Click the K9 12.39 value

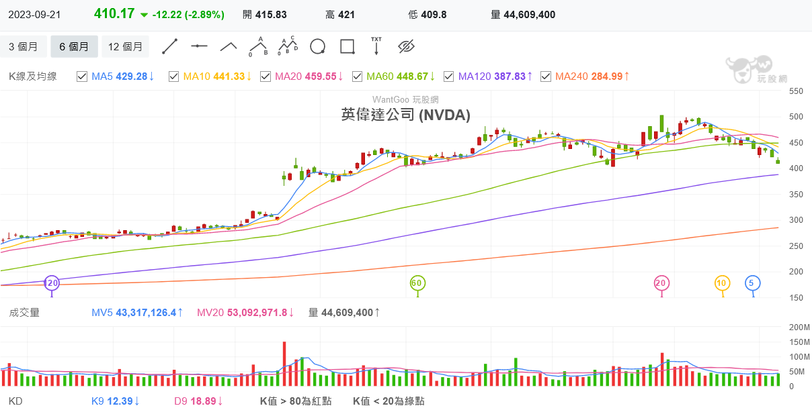116,401
